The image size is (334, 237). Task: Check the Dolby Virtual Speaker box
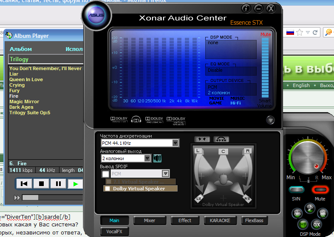point(108,189)
